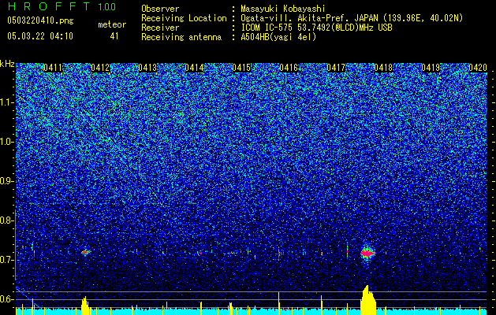Click the tall yellow power peak before 0418
This screenshot has height=315, width=496.
point(368,300)
